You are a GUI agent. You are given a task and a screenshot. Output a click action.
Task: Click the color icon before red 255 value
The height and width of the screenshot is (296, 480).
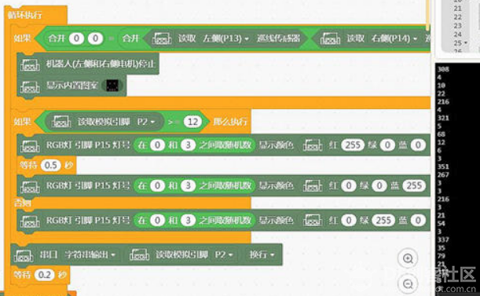coord(313,145)
